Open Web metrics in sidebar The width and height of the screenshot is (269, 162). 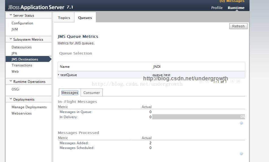pyautogui.click(x=15, y=72)
